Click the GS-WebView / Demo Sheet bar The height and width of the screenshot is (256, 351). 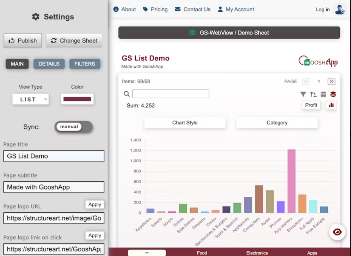[x=229, y=33]
